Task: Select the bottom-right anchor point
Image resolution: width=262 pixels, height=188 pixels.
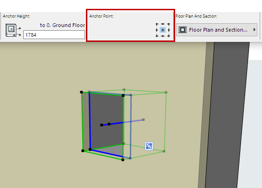Action: pyautogui.click(x=169, y=36)
